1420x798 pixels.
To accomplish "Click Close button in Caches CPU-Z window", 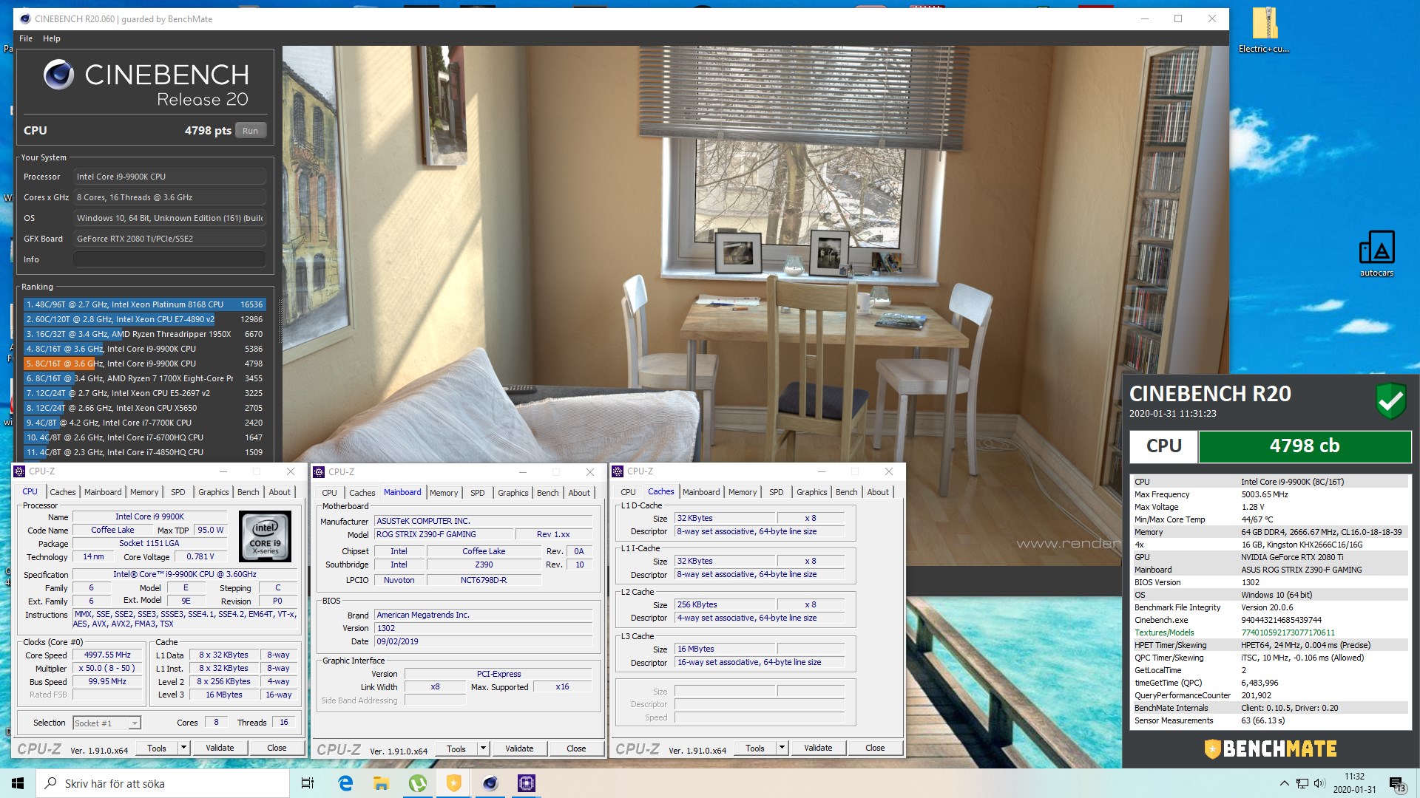I will coord(875,748).
